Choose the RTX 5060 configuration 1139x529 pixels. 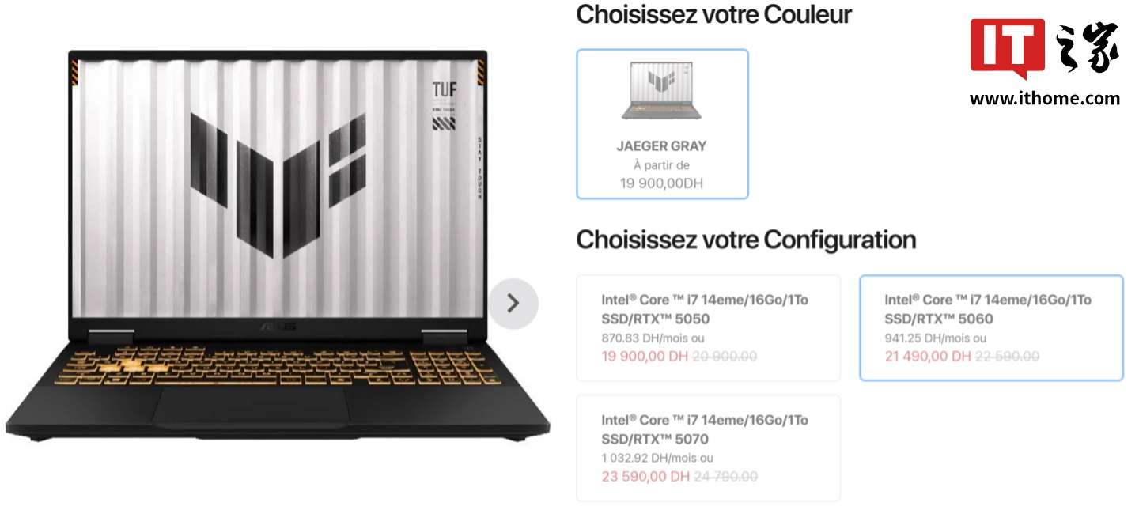click(991, 327)
